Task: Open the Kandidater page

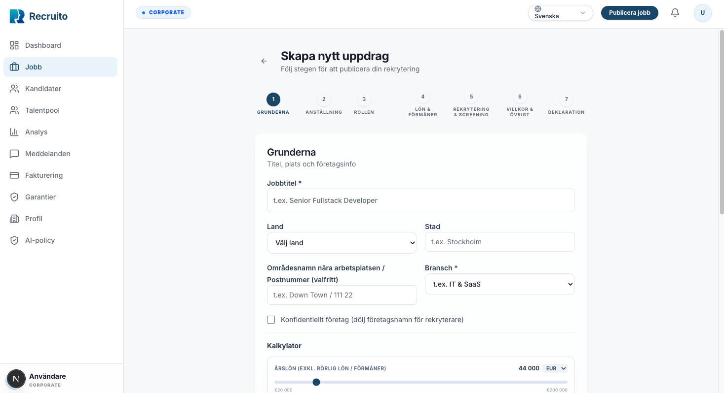Action: (60, 89)
